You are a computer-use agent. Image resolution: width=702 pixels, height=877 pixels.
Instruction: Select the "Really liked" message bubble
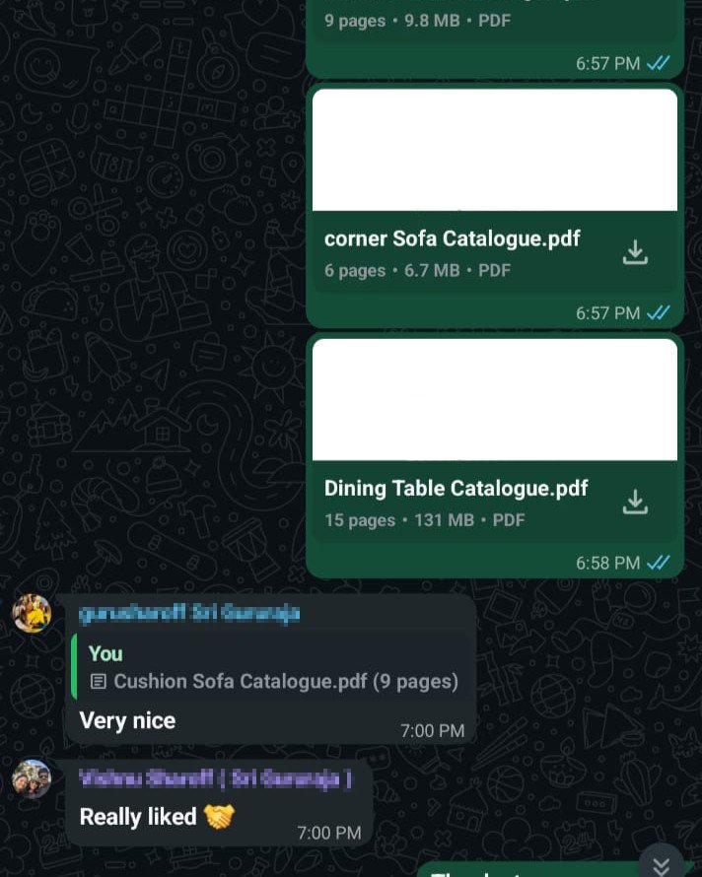pos(220,803)
